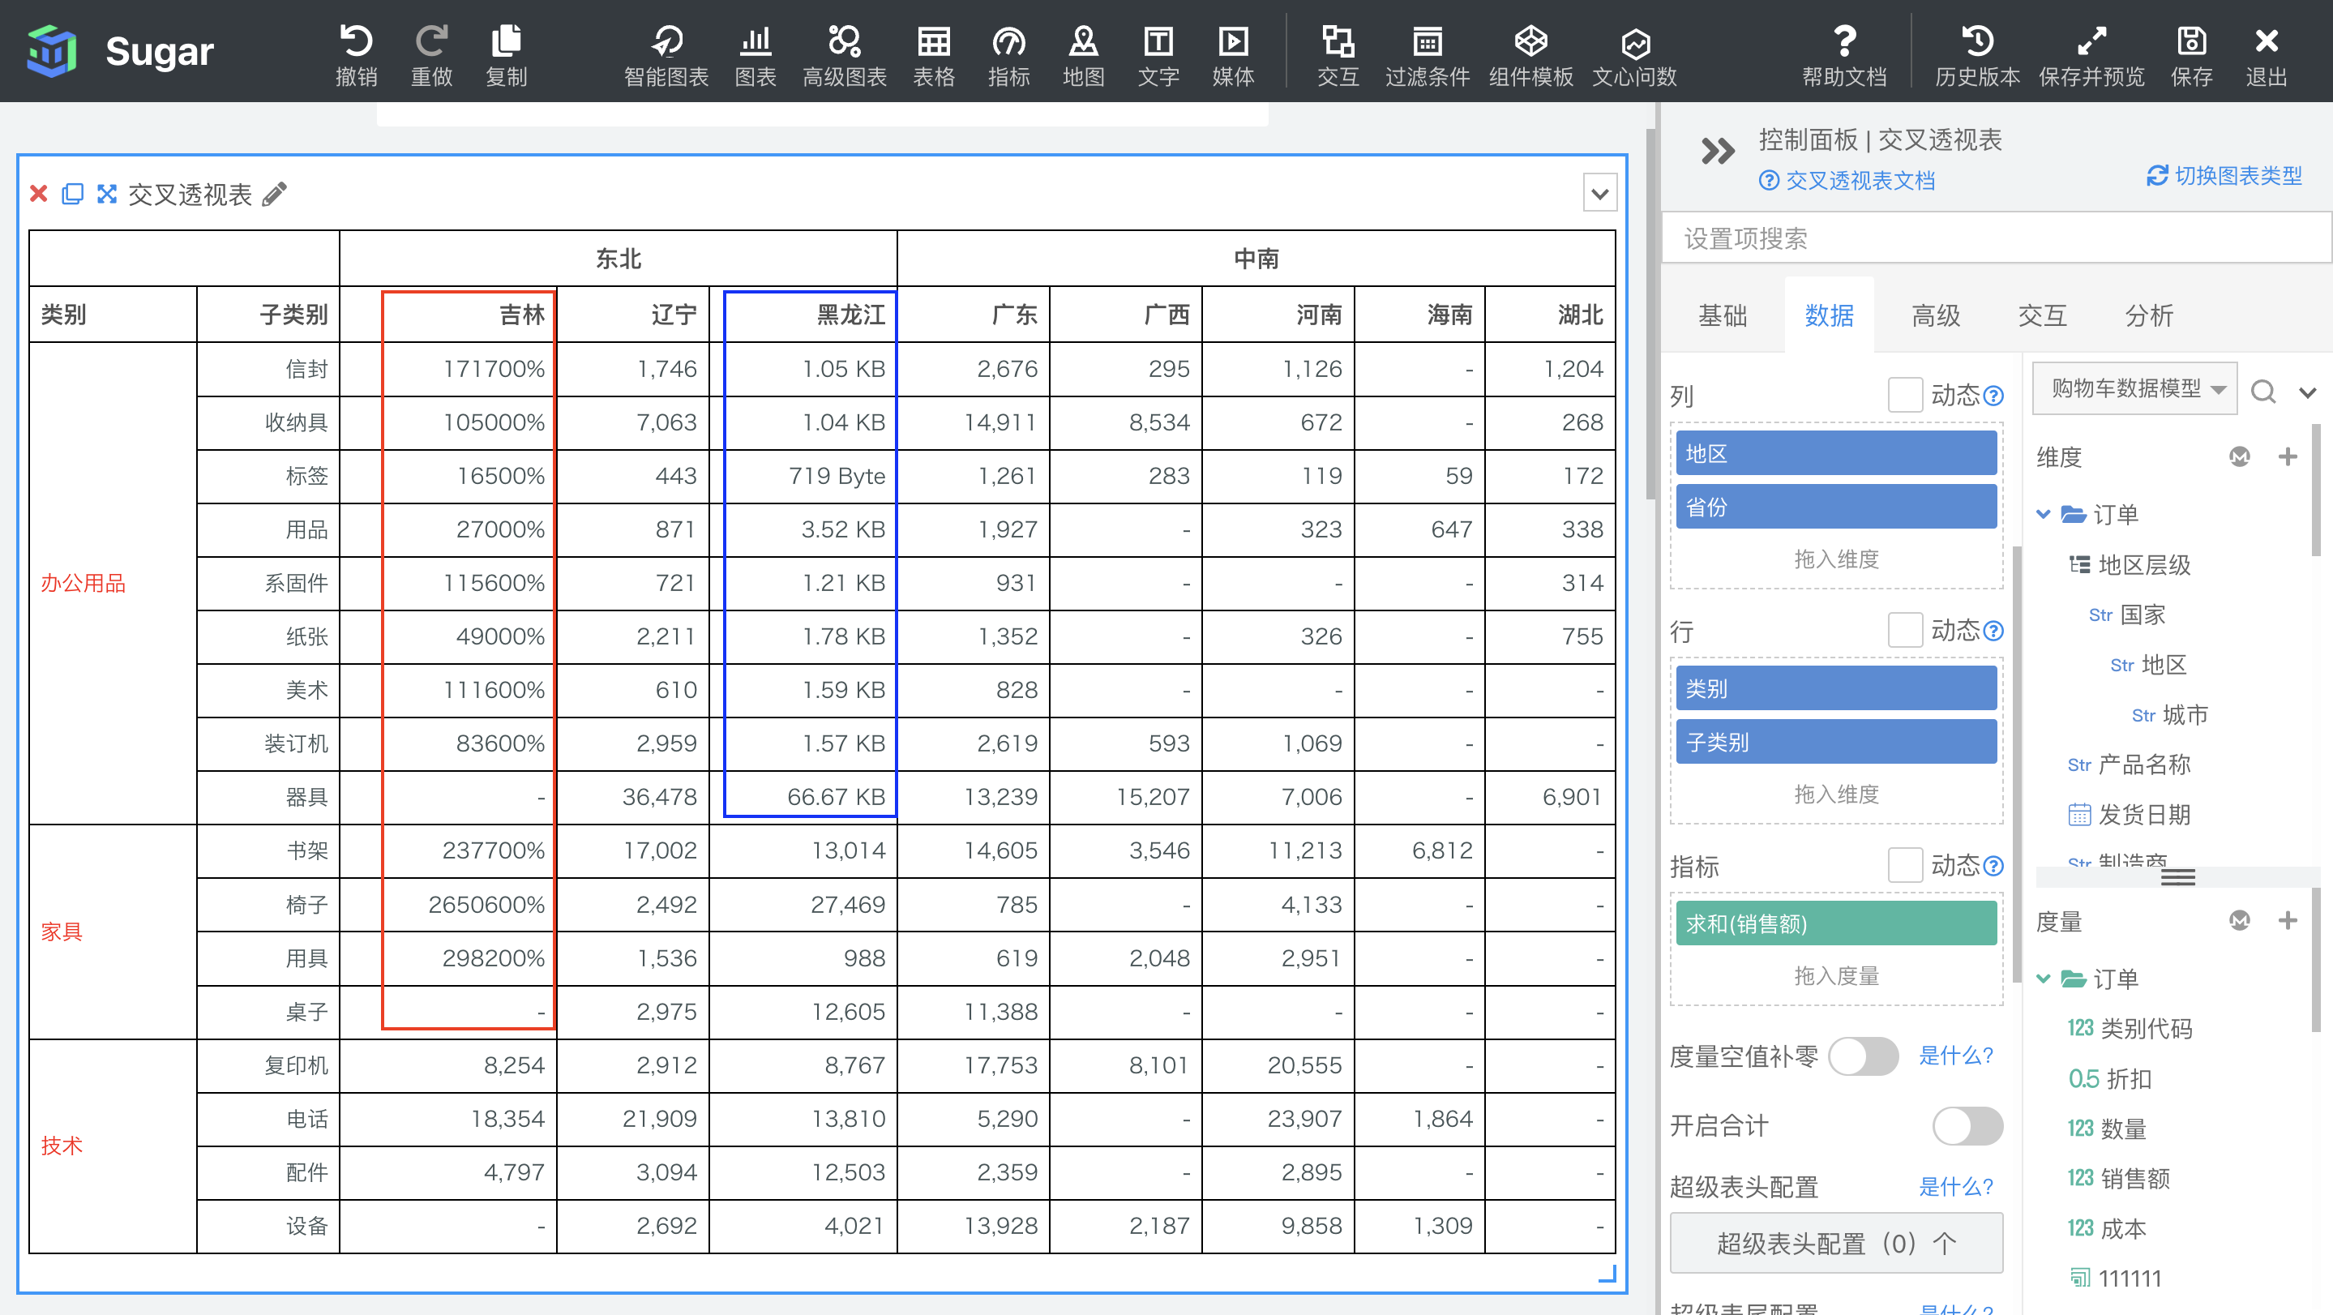2333x1315 pixels.
Task: Enable the 动态 checkbox for 行
Action: coord(1906,629)
